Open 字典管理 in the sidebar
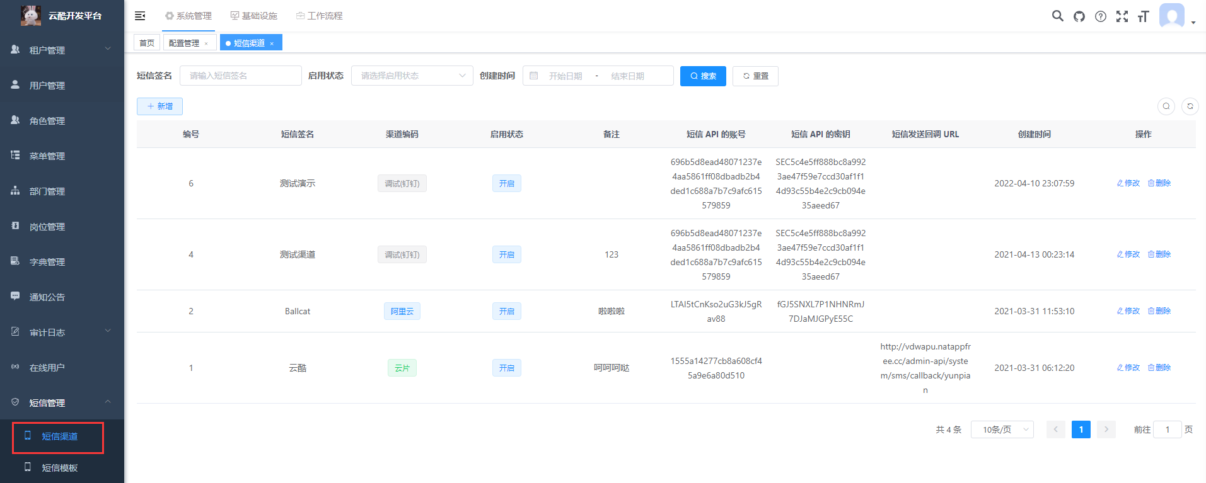 click(62, 261)
